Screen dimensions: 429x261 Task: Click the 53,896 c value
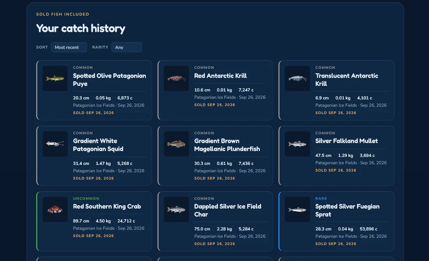pos(369,229)
